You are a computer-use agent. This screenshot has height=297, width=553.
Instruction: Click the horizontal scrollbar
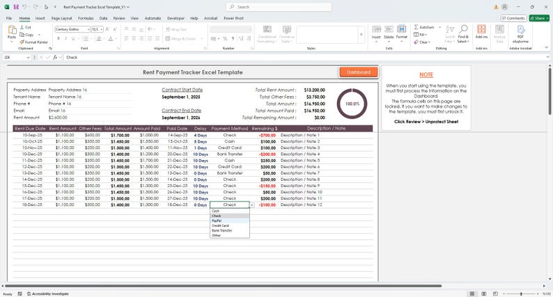pos(223,286)
